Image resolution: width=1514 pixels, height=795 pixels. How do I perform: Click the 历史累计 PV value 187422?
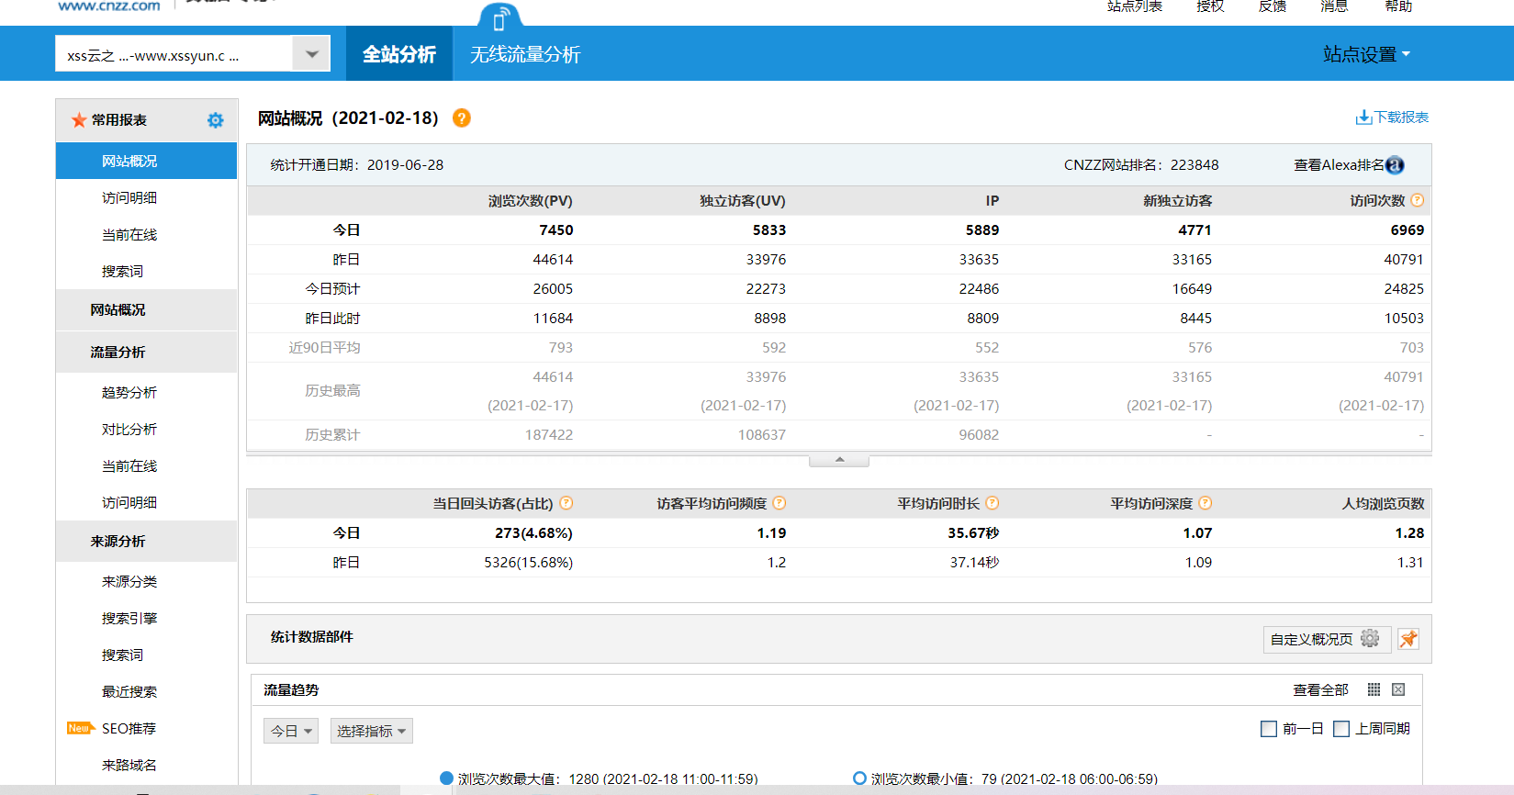click(x=549, y=435)
